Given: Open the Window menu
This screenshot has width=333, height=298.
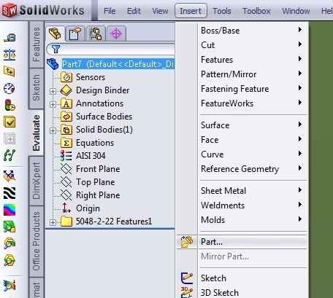Looking at the screenshot, I should pos(296,11).
